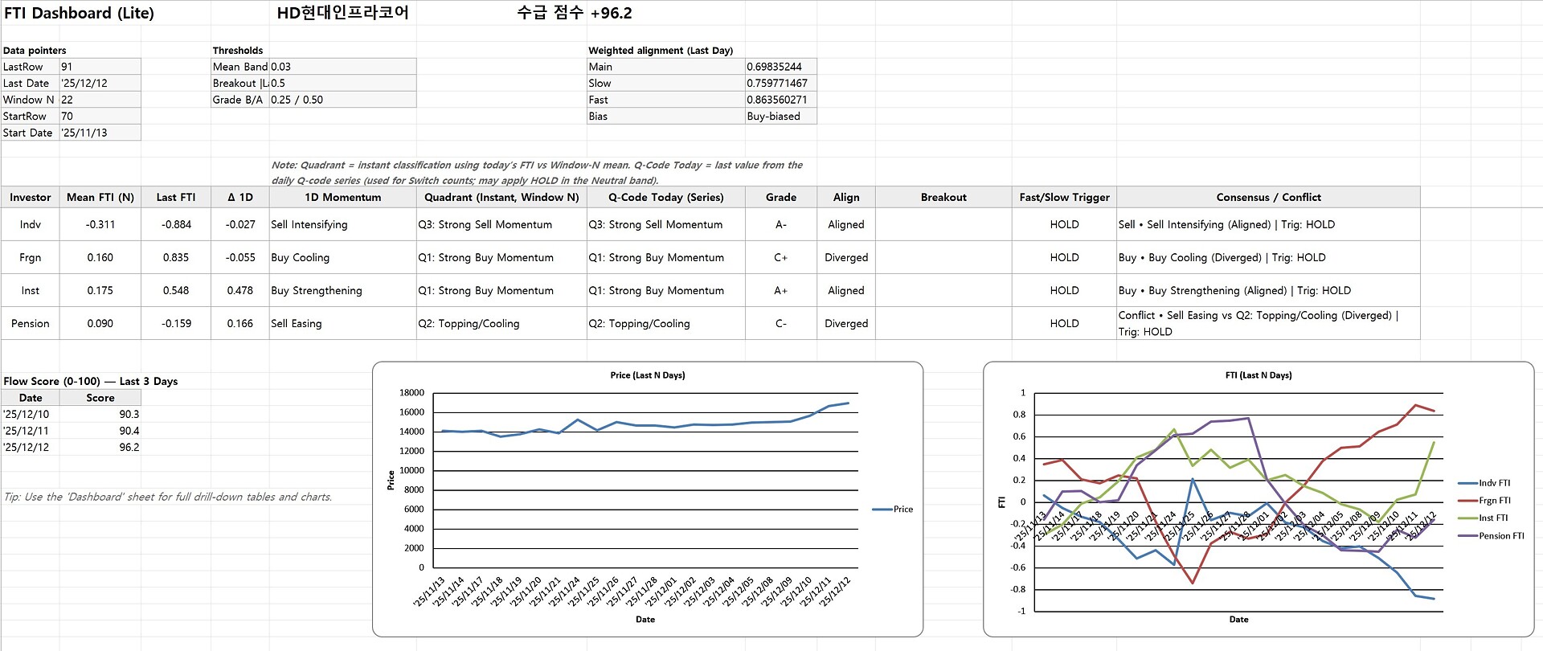Viewport: 1543px width, 651px height.
Task: Select the 'FTI (Last N Days)' chart title
Action: tap(1259, 375)
